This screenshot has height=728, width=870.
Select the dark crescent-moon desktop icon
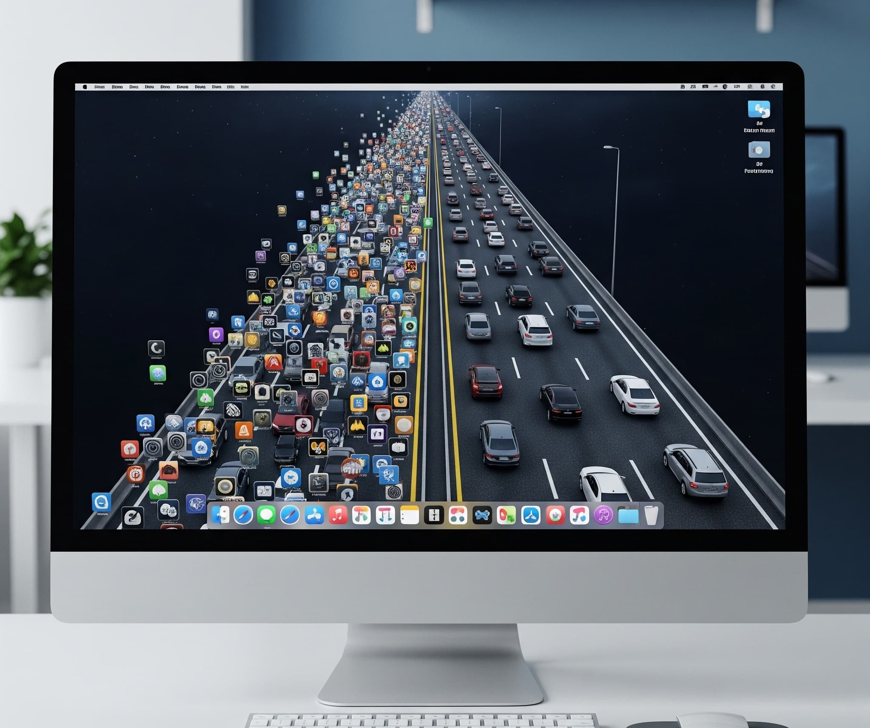pyautogui.click(x=156, y=348)
